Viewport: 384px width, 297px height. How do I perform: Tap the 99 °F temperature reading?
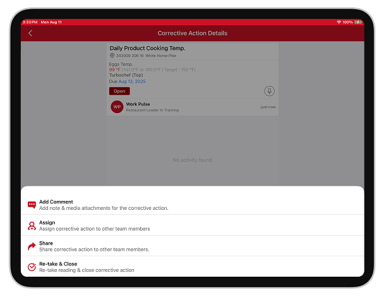coord(114,70)
